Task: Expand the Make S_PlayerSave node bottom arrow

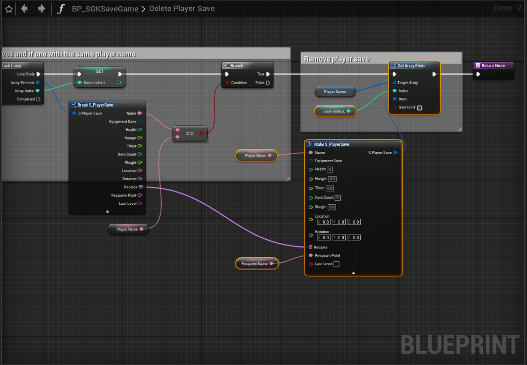Action: 354,273
